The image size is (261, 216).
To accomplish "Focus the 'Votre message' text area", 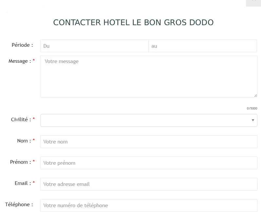I will coord(149,76).
